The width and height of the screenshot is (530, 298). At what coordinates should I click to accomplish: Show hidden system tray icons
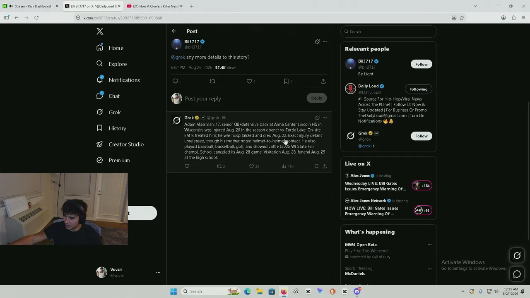click(x=463, y=291)
